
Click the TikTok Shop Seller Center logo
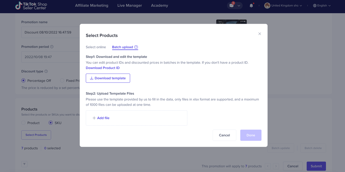click(x=31, y=6)
